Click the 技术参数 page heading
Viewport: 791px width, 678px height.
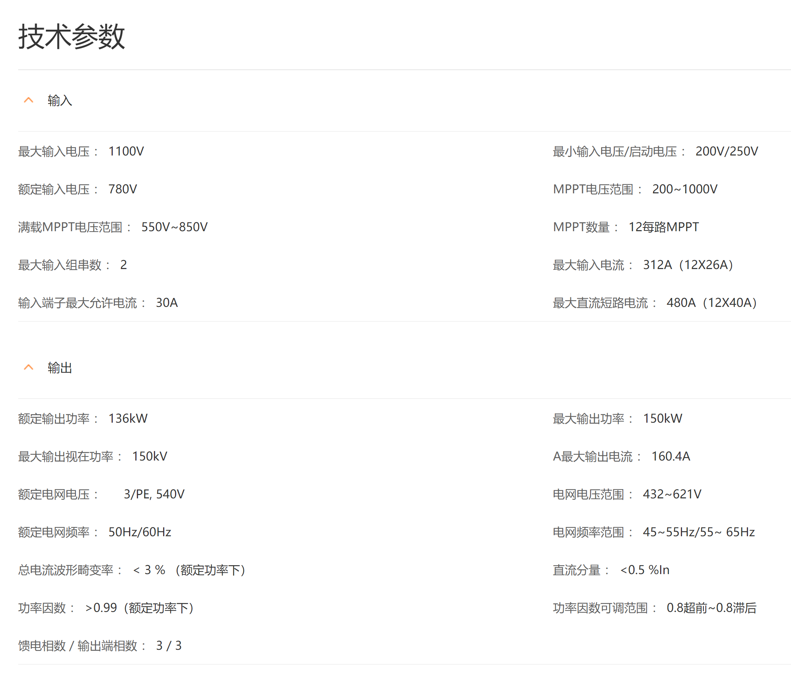click(x=72, y=36)
